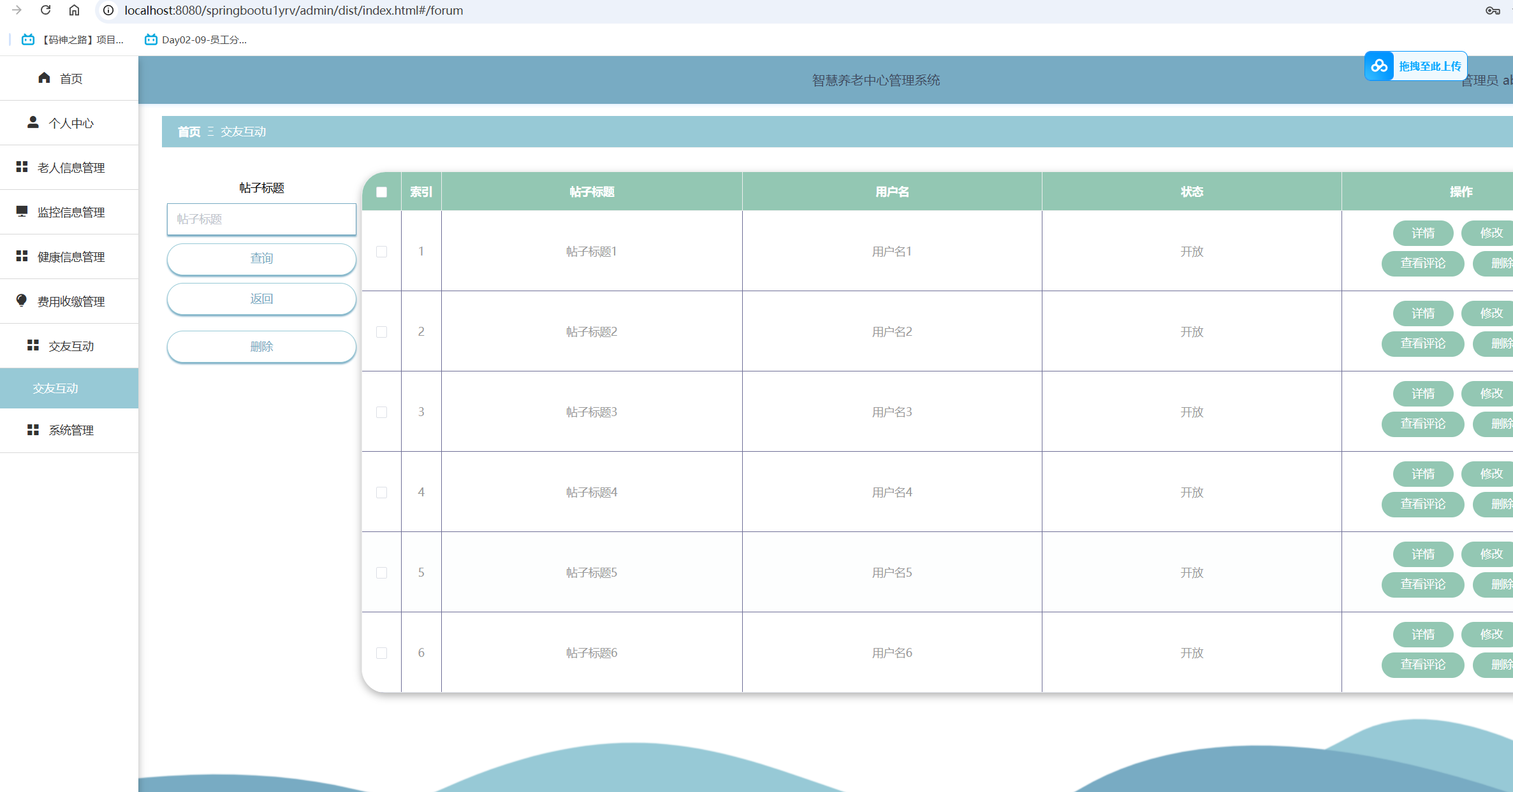Collapse the 交友互动 parent menu
This screenshot has width=1513, height=792.
click(x=69, y=346)
